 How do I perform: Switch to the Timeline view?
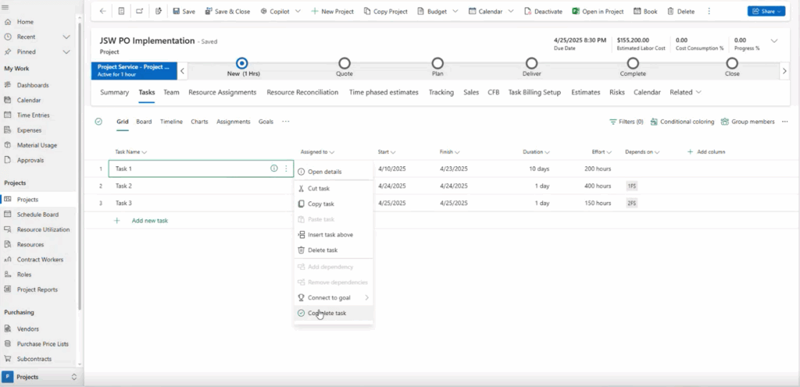coord(171,122)
